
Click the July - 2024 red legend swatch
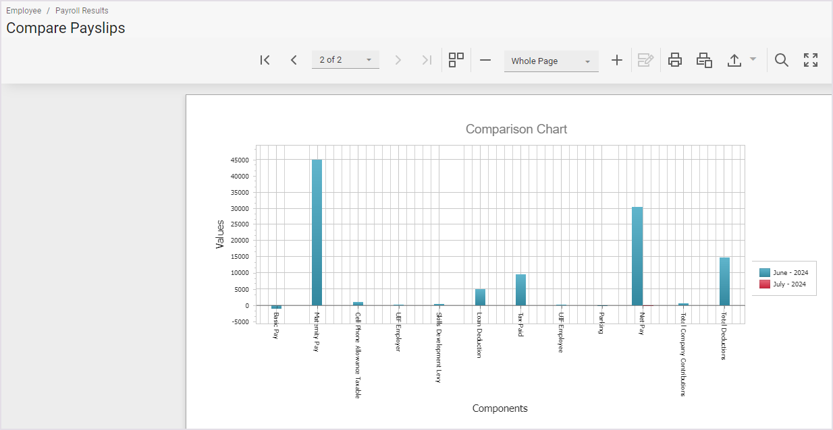pyautogui.click(x=765, y=284)
